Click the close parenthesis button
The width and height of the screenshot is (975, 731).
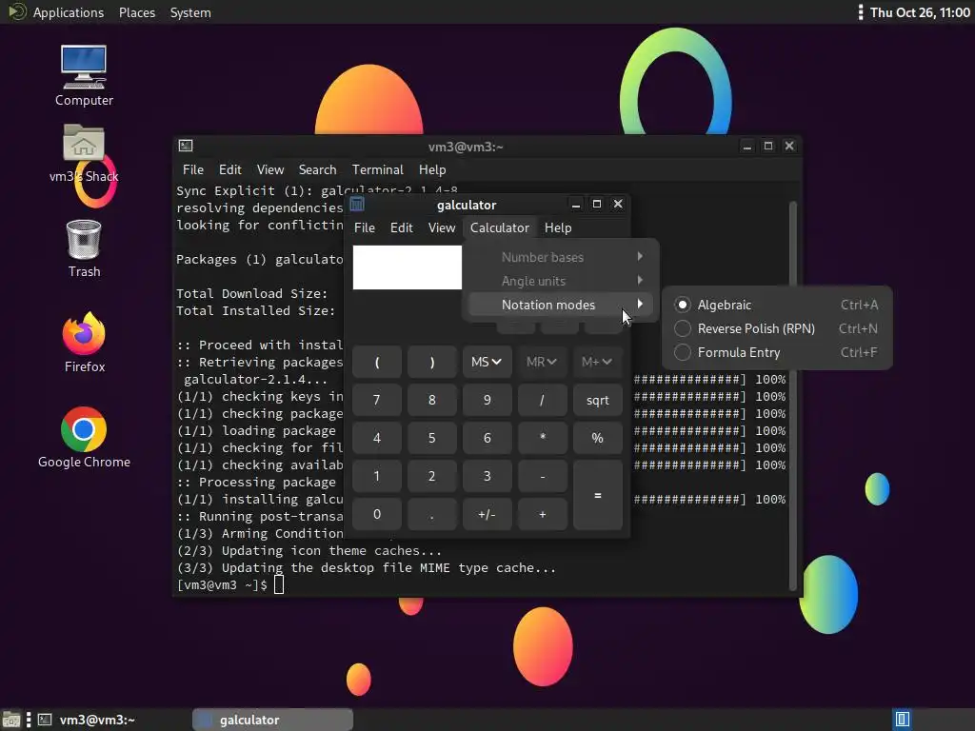pos(431,362)
